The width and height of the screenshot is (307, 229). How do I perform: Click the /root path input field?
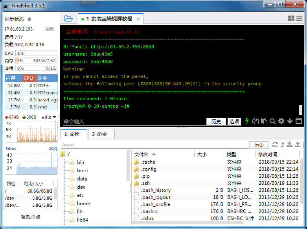pyautogui.click(x=155, y=145)
